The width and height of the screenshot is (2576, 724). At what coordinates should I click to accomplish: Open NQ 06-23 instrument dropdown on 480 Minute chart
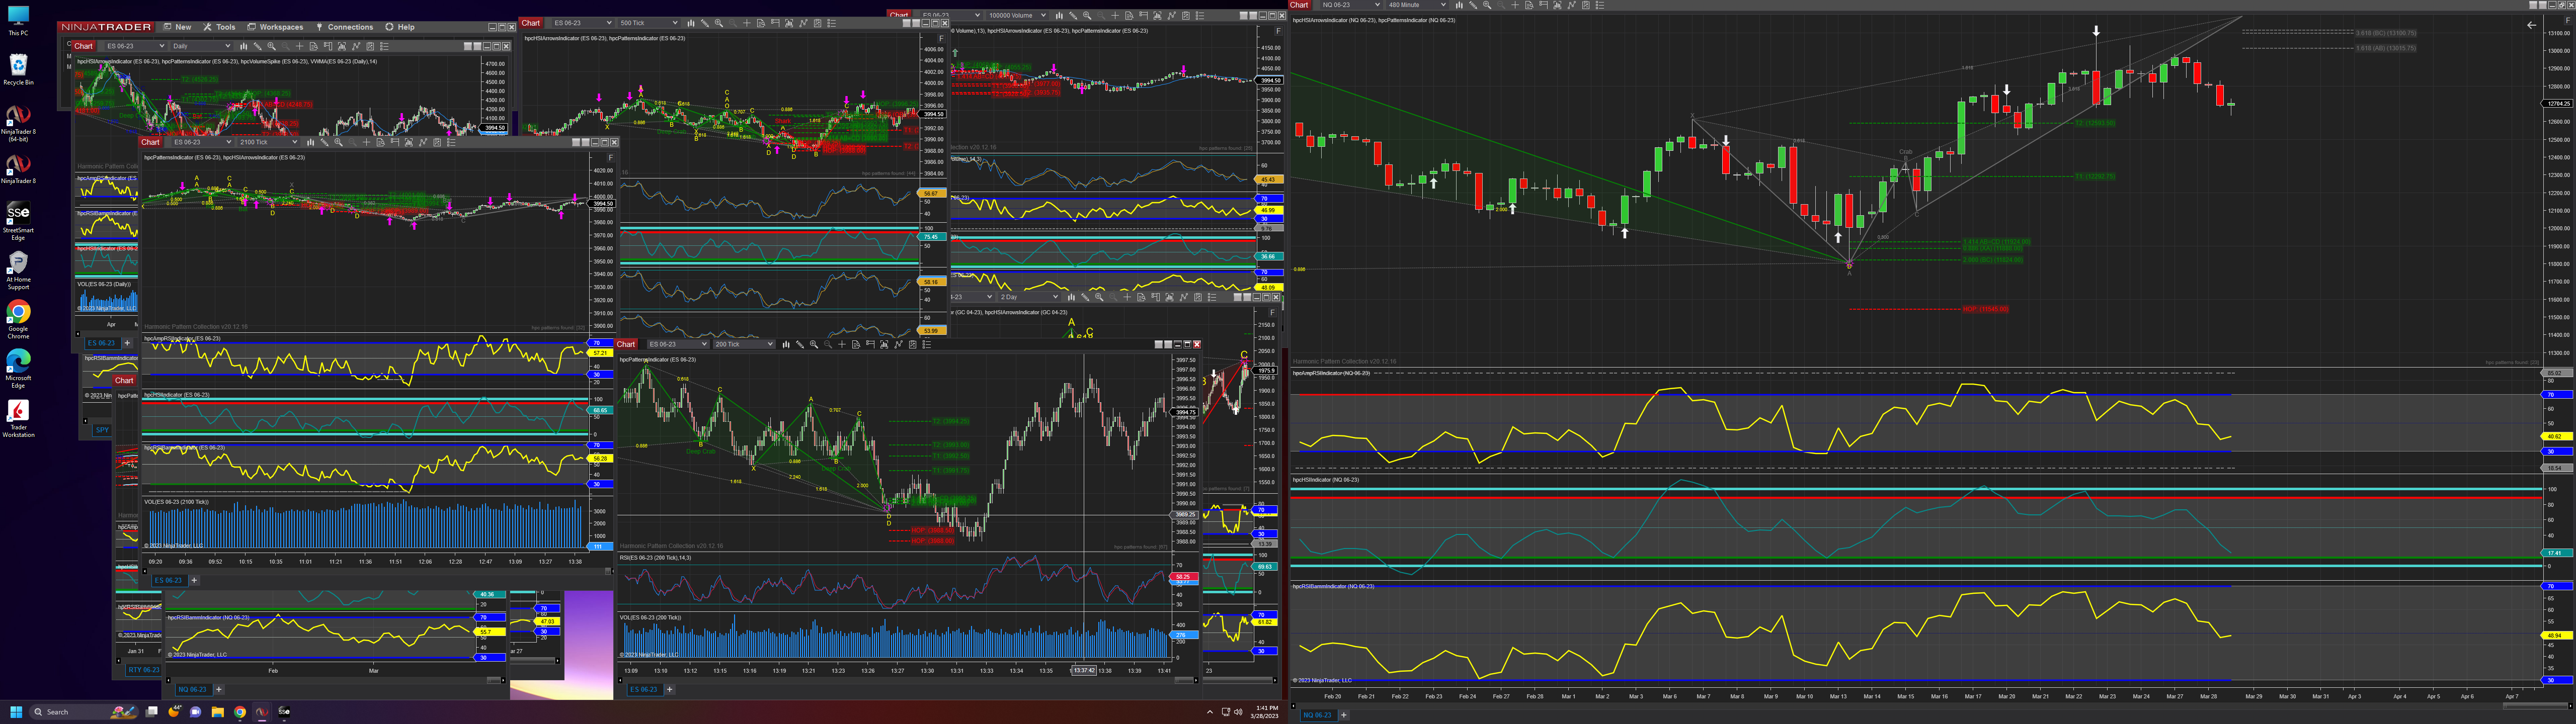pos(1350,5)
